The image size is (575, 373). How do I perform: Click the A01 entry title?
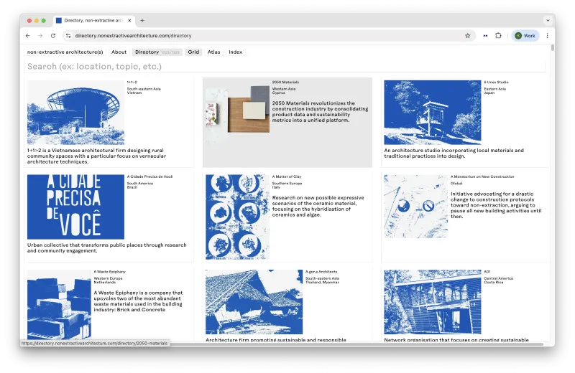click(487, 272)
